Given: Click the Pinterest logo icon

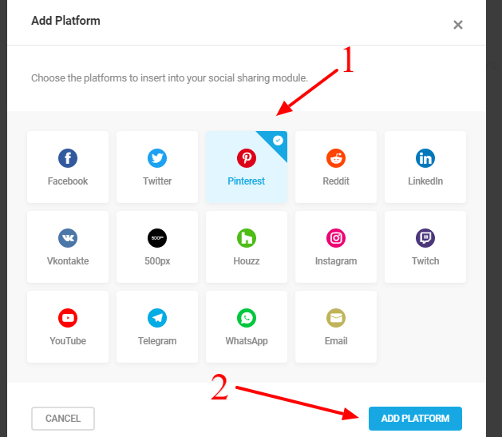Looking at the screenshot, I should (x=246, y=158).
